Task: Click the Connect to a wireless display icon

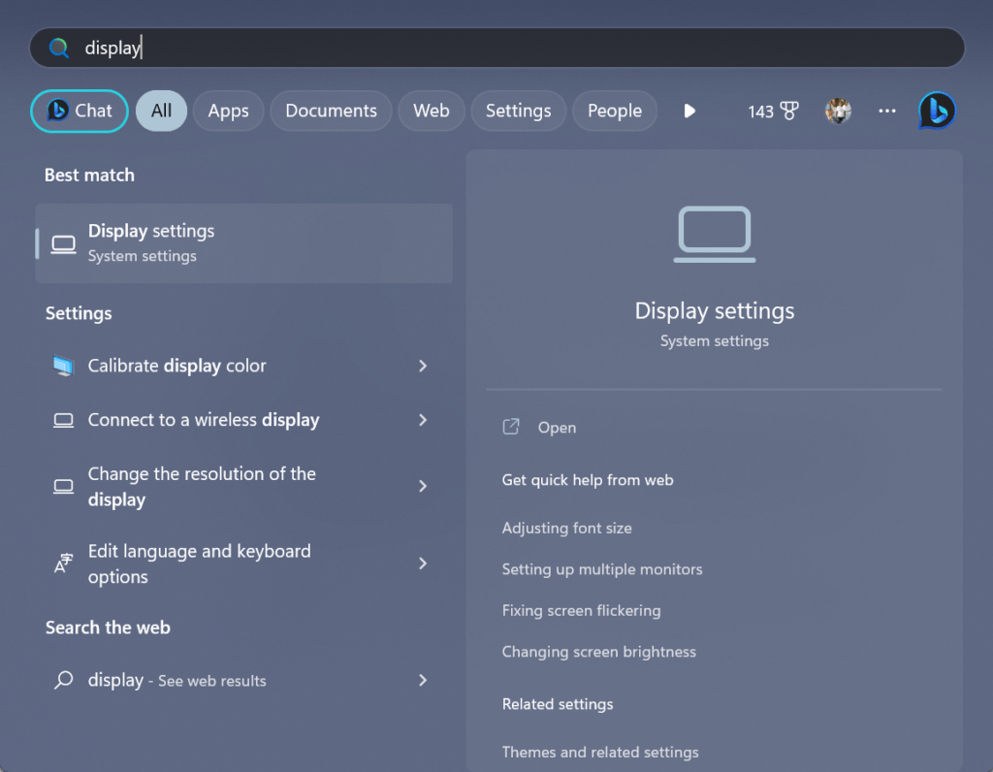Action: pos(63,420)
